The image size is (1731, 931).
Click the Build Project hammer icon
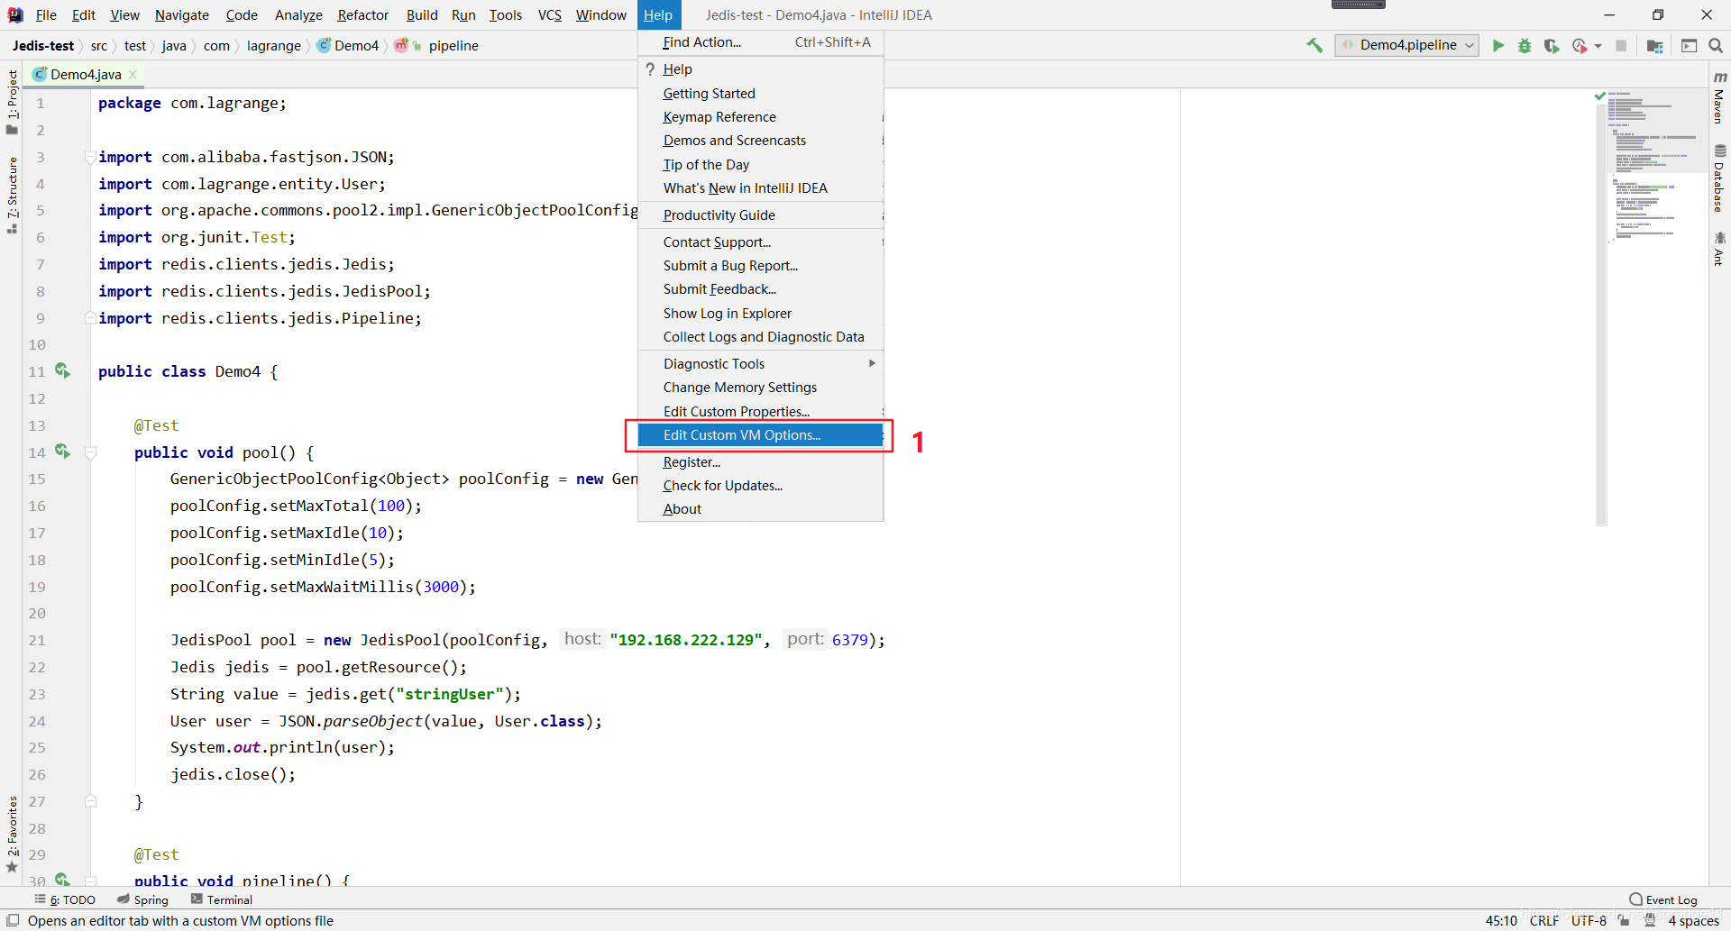click(1314, 45)
